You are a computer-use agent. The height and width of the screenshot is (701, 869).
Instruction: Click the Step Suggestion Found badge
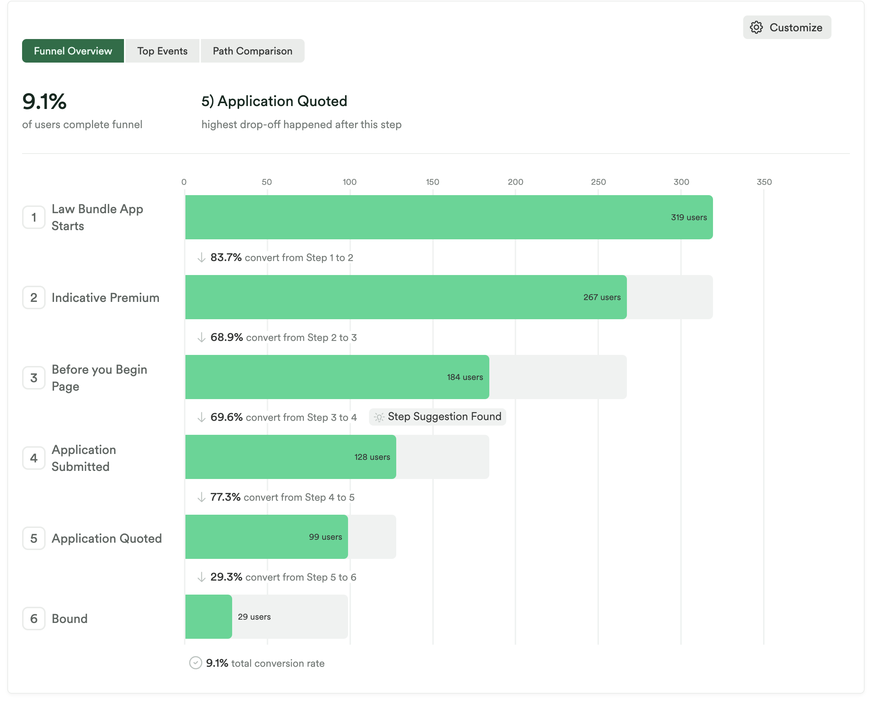tap(438, 417)
